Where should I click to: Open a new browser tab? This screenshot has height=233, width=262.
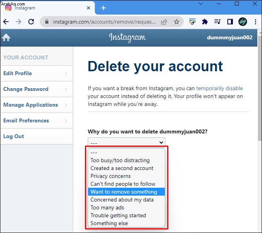pos(103,8)
